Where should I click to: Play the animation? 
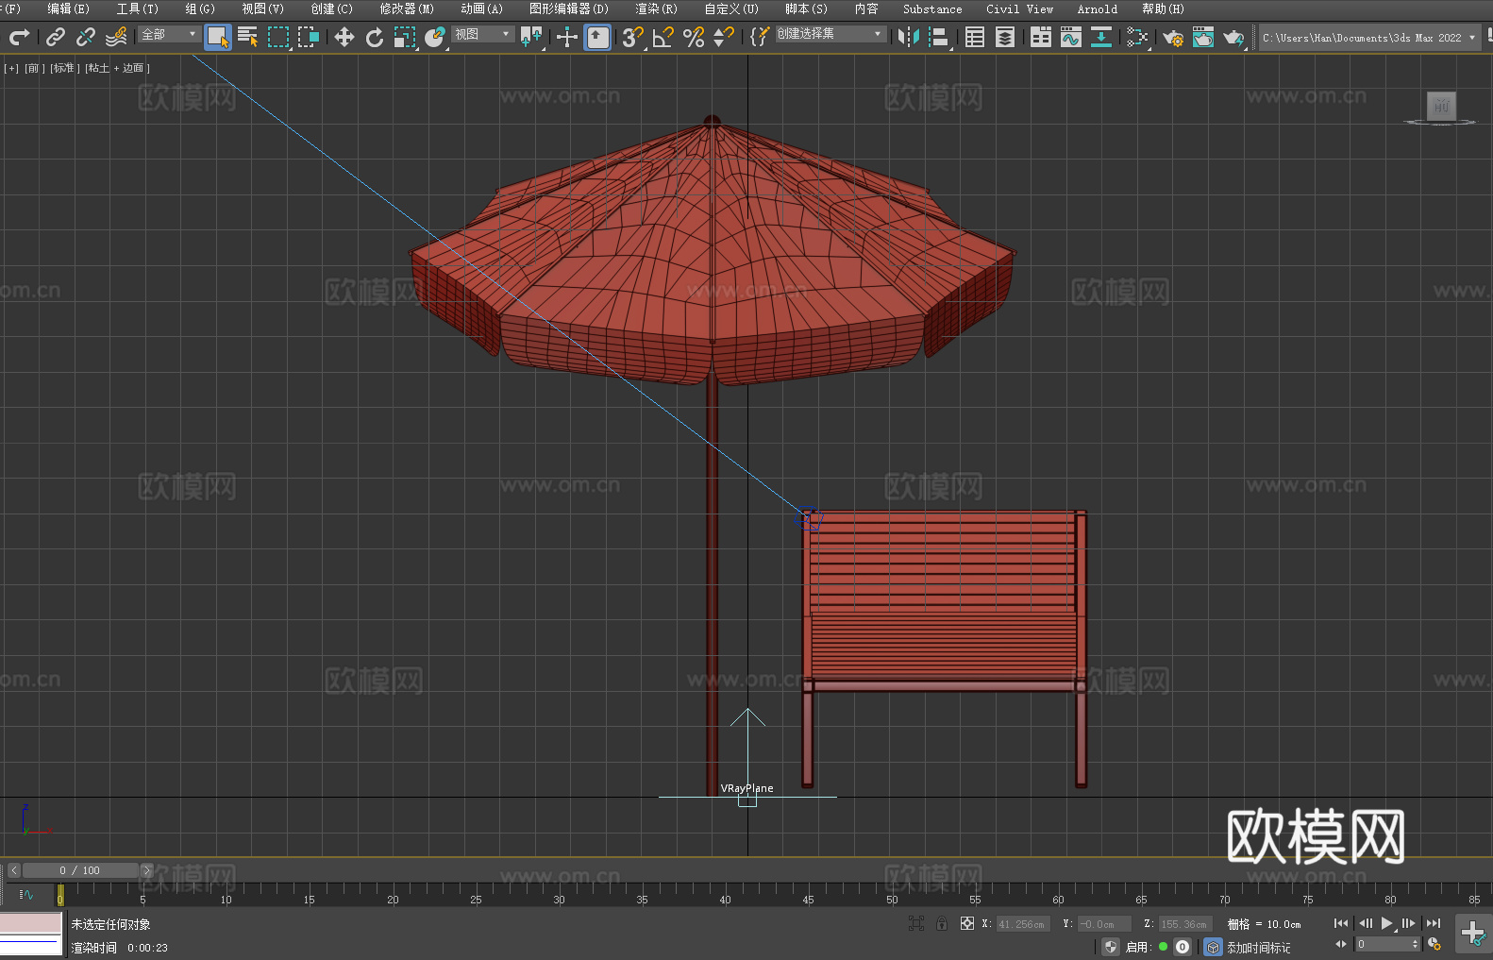pos(1387,923)
